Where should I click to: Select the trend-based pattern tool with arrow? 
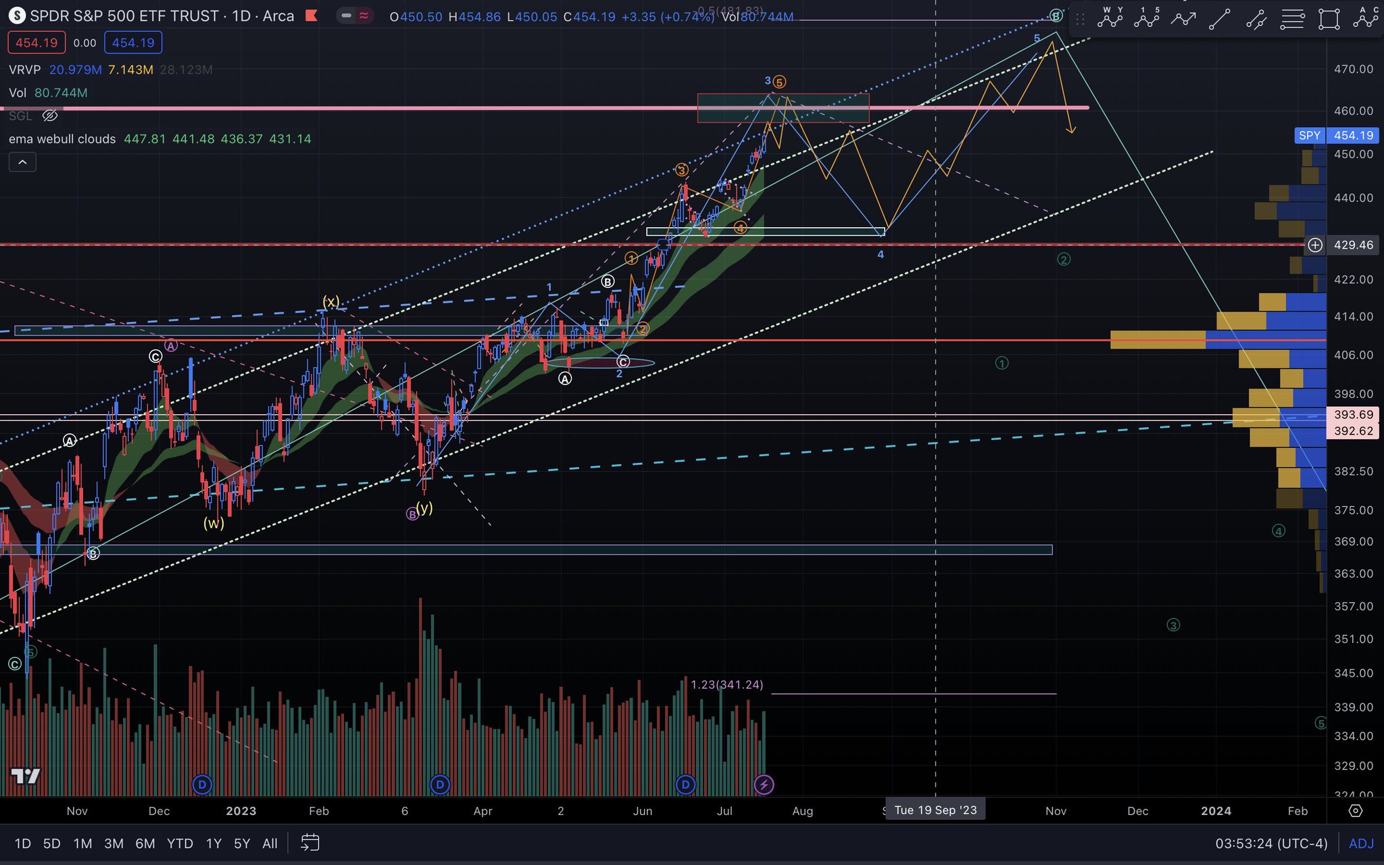1183,18
